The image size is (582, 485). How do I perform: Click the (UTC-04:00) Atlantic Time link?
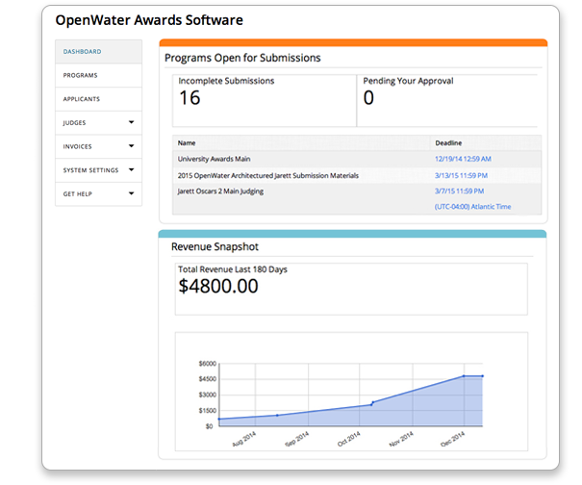[472, 207]
